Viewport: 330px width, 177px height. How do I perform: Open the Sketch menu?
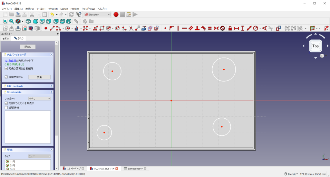(64, 9)
